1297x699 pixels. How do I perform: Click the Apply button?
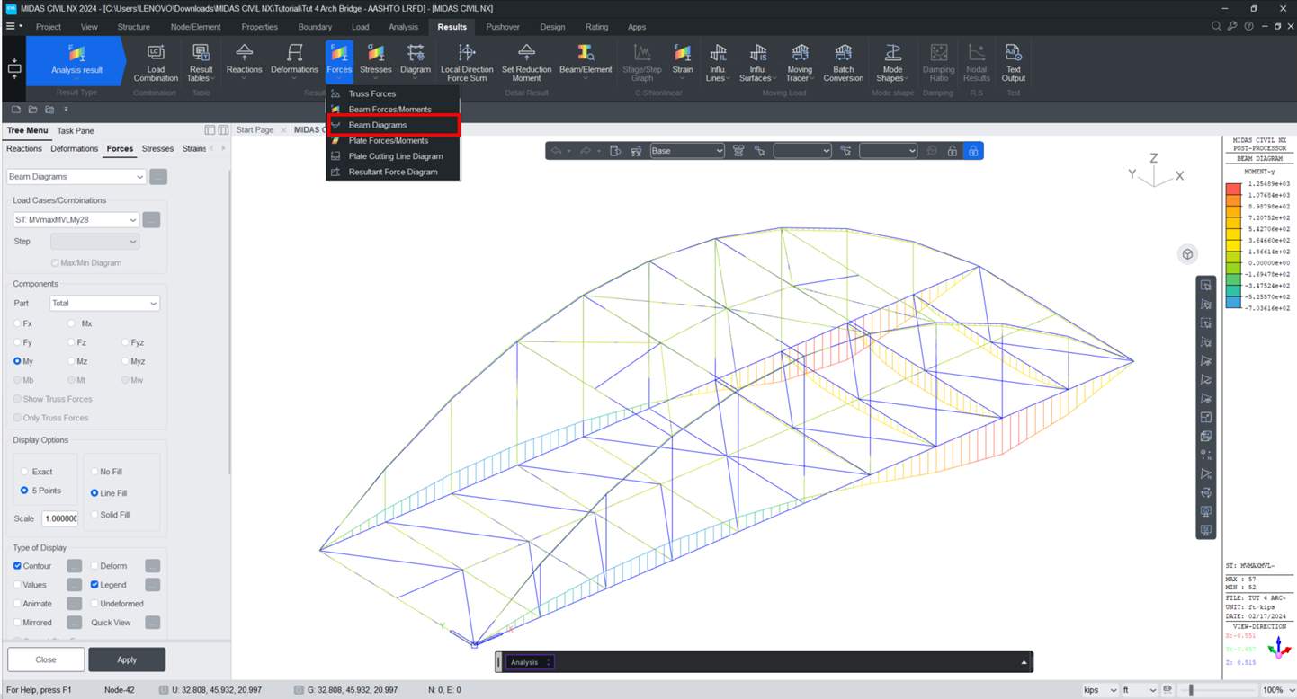click(x=127, y=659)
